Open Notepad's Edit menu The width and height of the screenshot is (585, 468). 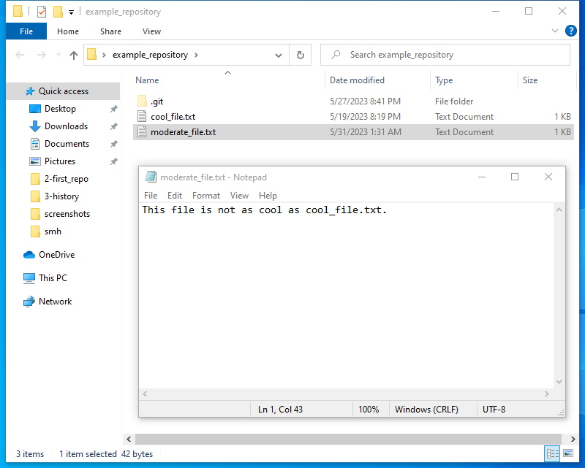click(x=175, y=196)
